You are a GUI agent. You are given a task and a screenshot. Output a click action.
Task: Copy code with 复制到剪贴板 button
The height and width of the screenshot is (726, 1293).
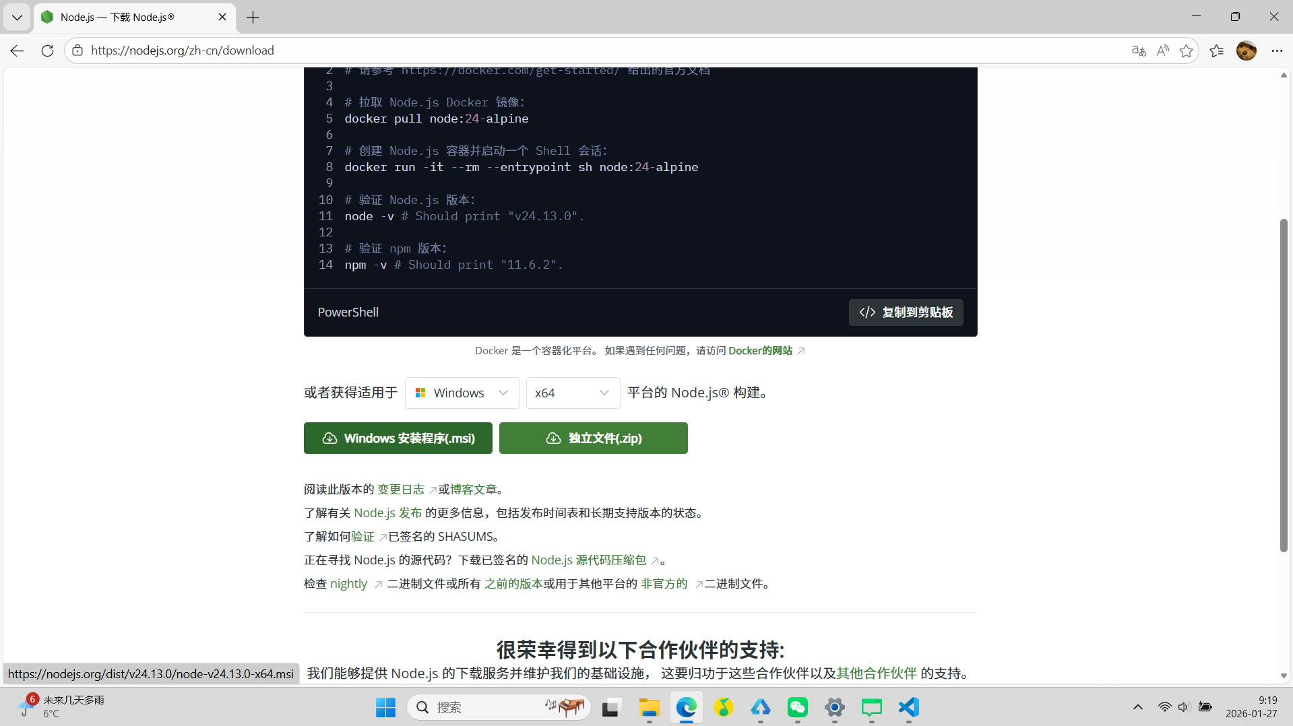[906, 312]
